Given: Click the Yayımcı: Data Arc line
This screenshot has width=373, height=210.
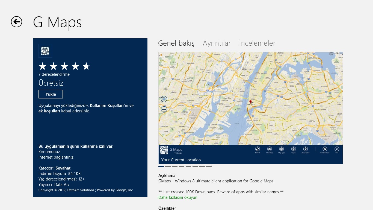Looking at the screenshot, I should click(x=54, y=185).
